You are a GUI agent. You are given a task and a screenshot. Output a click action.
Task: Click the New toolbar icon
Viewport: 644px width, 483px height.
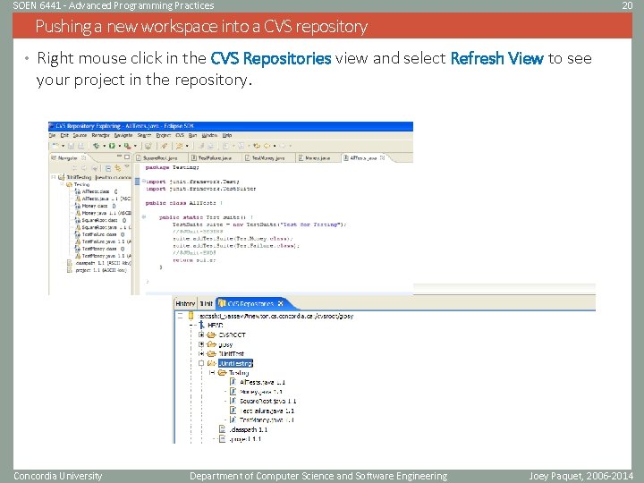[55, 146]
